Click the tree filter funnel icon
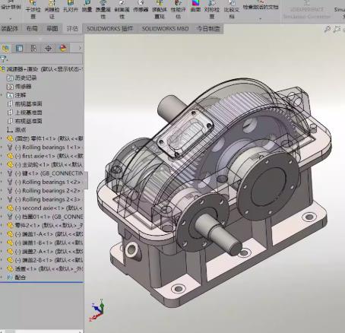 click(3, 59)
